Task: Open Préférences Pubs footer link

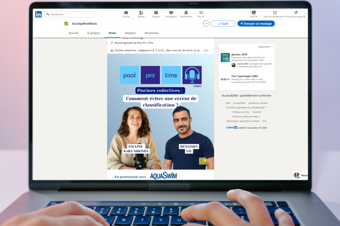Action: coord(241,112)
